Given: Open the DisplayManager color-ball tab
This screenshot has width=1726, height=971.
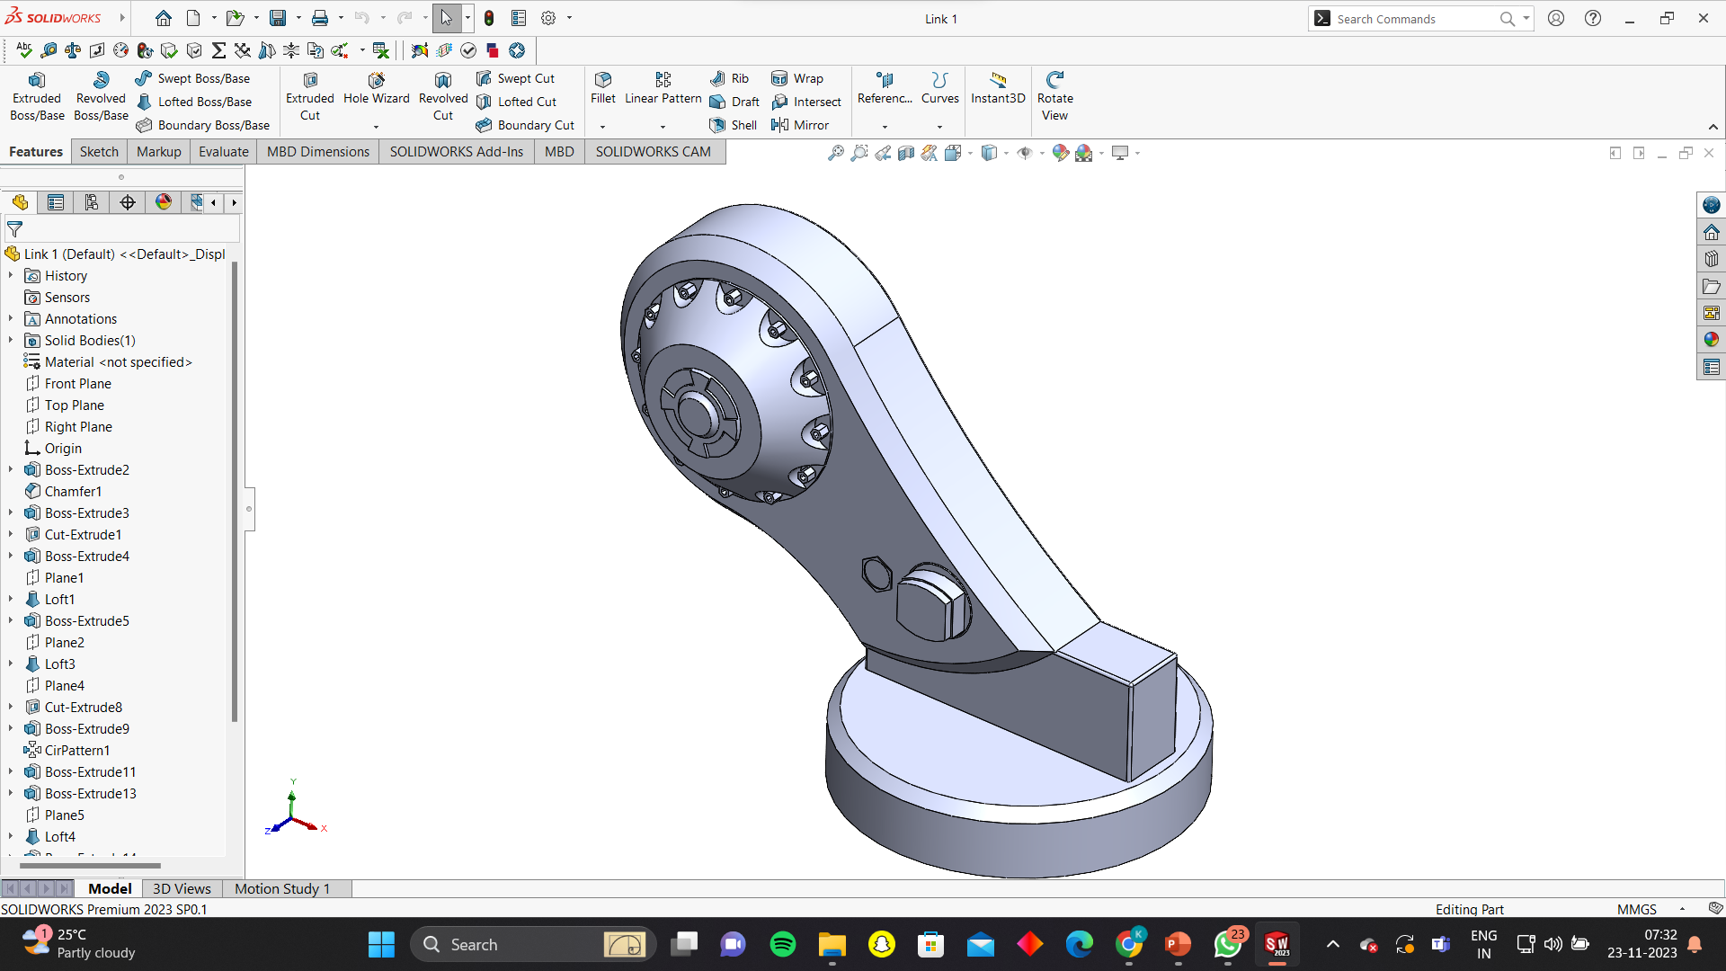Looking at the screenshot, I should [163, 202].
